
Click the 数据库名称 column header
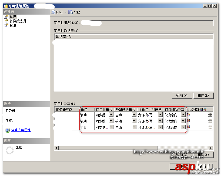click(134, 37)
